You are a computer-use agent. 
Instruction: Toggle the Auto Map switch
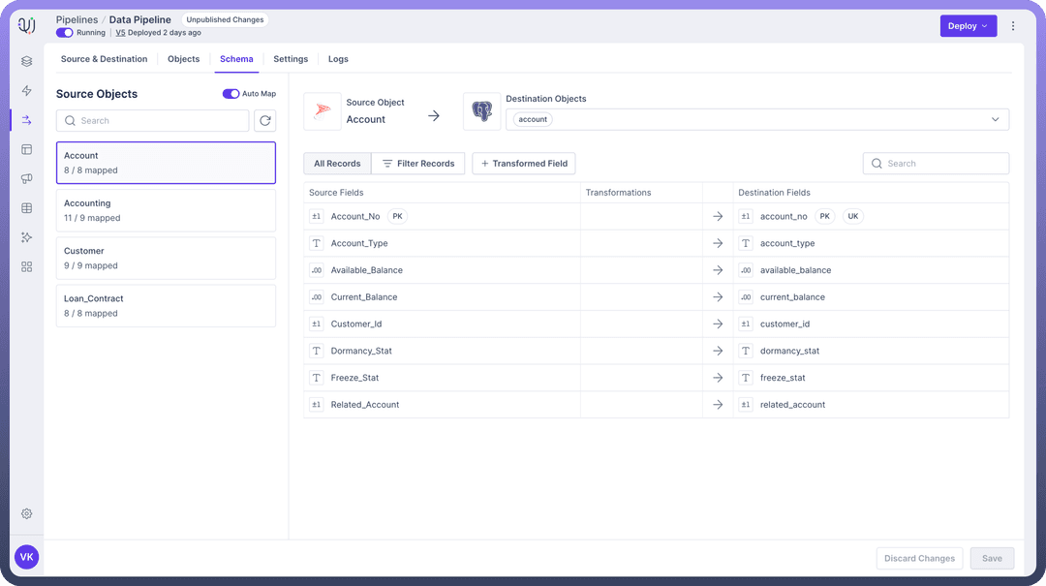click(231, 94)
